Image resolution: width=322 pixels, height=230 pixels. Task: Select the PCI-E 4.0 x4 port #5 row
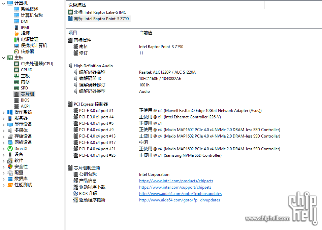194,123
